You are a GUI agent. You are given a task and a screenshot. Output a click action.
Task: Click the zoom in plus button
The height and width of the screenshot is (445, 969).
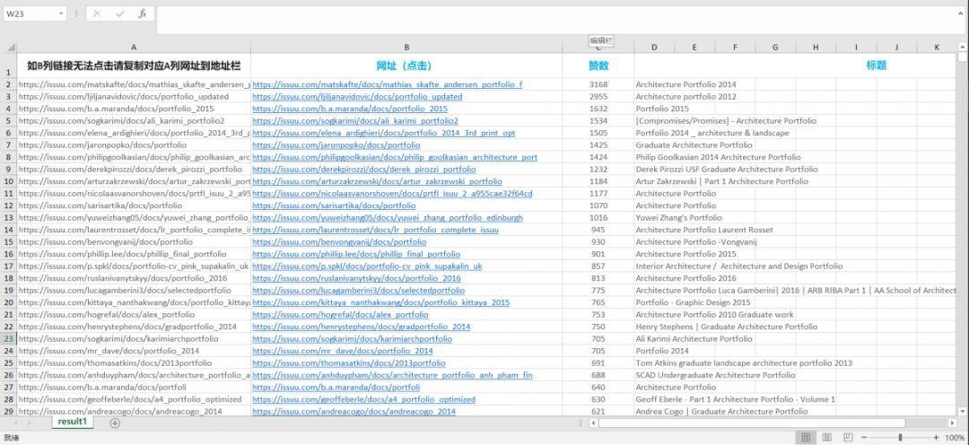(936, 438)
